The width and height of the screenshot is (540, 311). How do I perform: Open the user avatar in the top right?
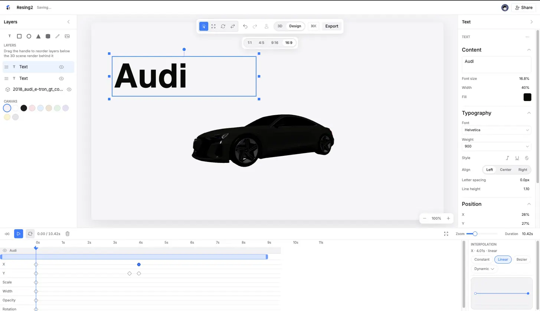tap(505, 7)
